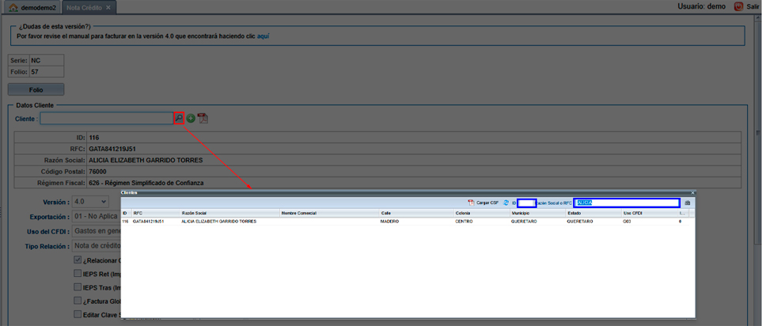Click the search icon right of Razón Social filter

click(x=687, y=203)
